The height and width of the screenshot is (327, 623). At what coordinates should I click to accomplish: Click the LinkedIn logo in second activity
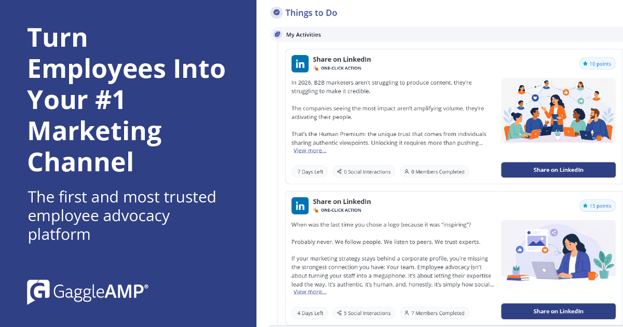(x=300, y=206)
